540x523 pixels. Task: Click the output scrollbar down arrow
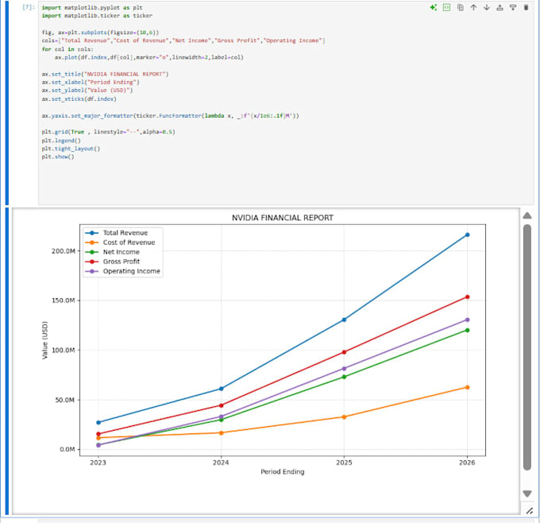(527, 494)
